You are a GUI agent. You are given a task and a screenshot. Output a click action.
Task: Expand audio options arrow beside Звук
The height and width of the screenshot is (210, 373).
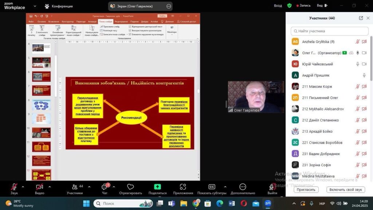(23, 187)
